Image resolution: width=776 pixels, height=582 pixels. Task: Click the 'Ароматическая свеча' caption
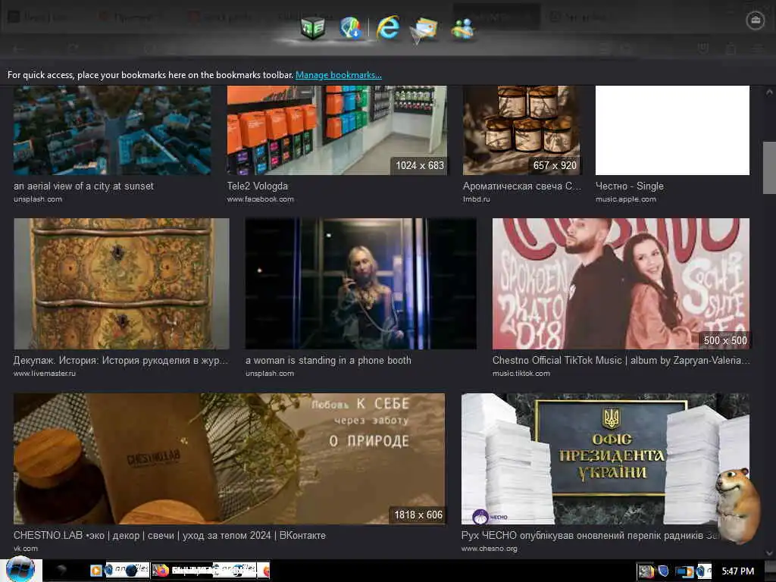click(522, 186)
